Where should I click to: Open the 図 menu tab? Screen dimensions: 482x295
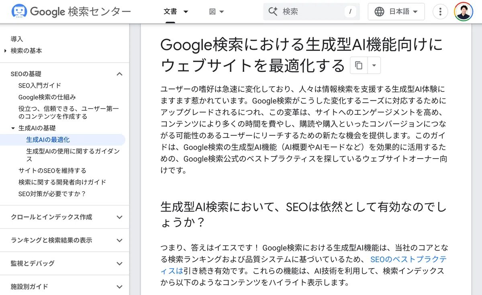(212, 12)
